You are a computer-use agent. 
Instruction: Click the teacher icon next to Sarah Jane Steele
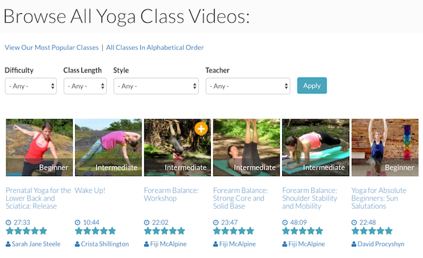click(8, 244)
